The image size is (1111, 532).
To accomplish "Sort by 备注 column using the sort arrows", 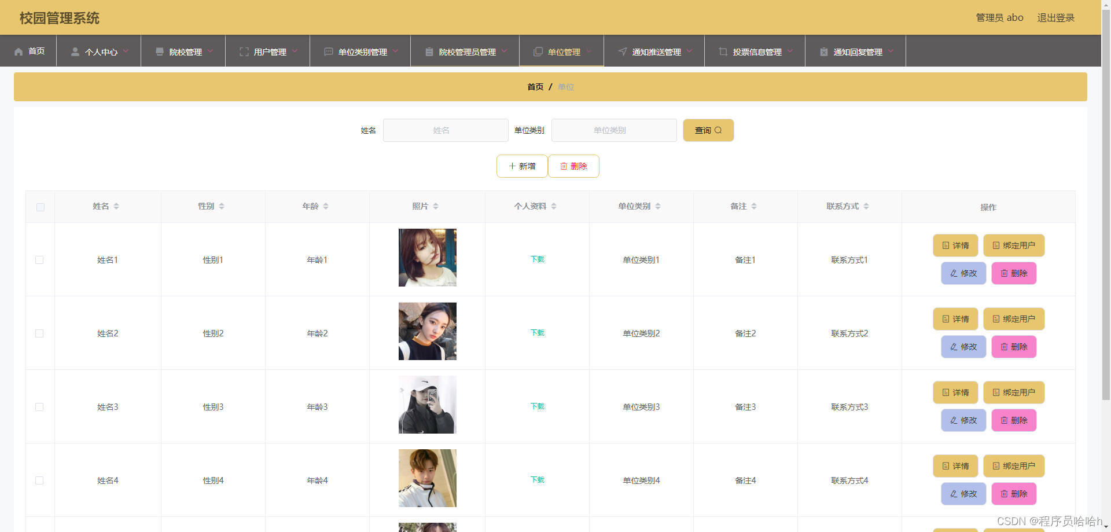I will (x=754, y=206).
